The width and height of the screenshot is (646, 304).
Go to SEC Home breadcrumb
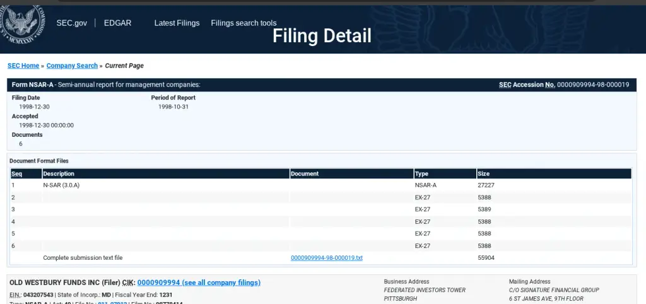23,66
